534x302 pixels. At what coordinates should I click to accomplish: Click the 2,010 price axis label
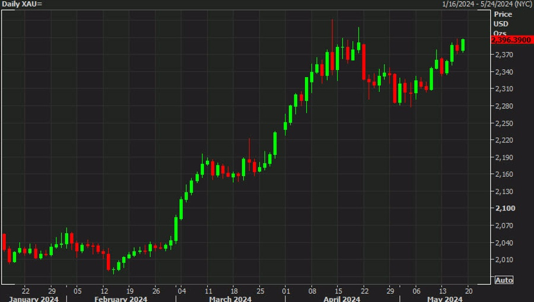pos(504,259)
